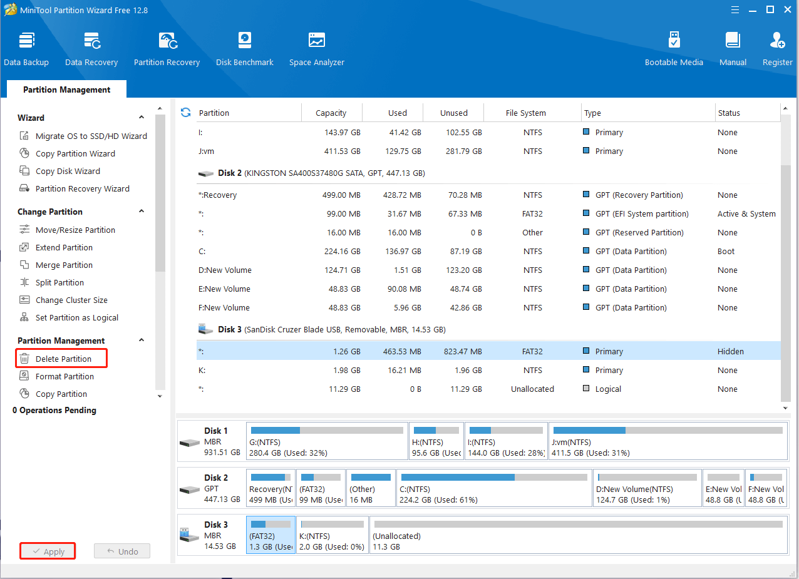Select the J:vm partition row
The height and width of the screenshot is (579, 799).
489,151
